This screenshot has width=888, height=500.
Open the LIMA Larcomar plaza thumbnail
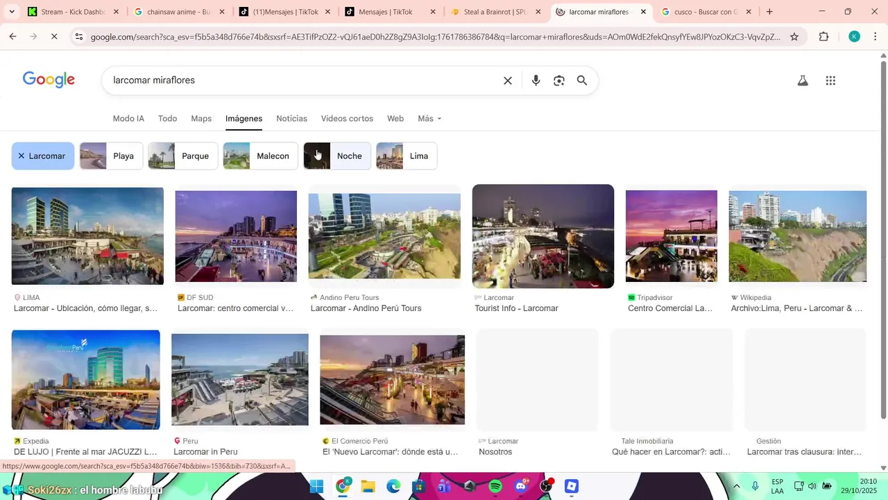pos(87,236)
